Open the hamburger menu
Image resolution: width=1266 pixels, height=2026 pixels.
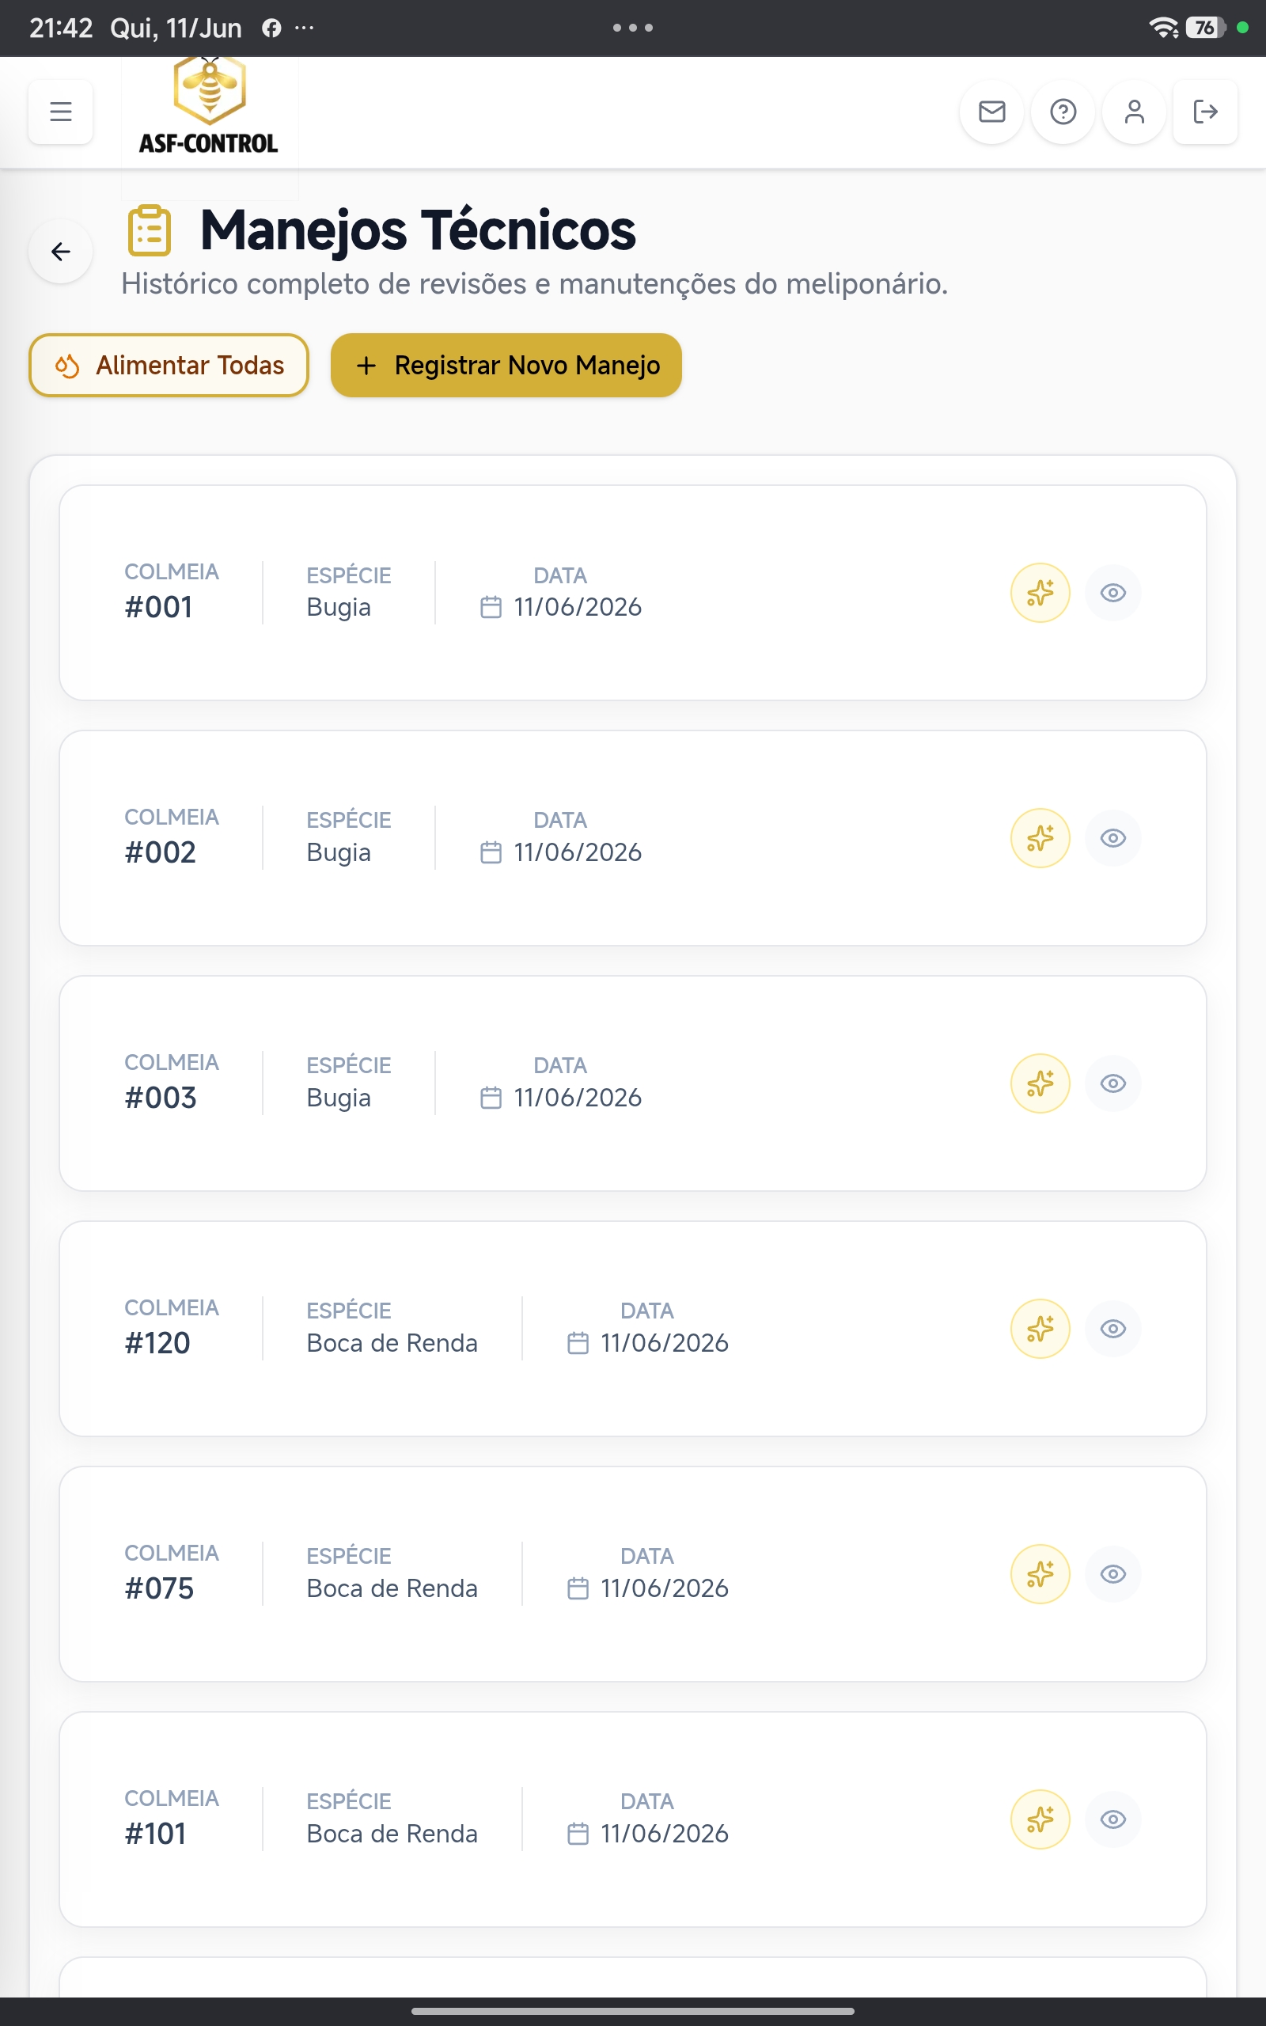point(60,112)
